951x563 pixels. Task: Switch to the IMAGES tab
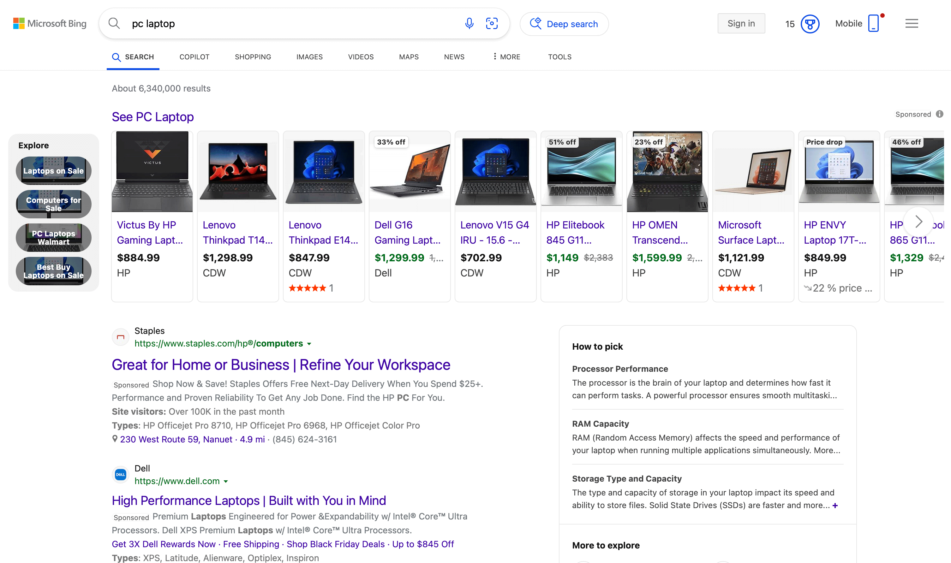[309, 57]
